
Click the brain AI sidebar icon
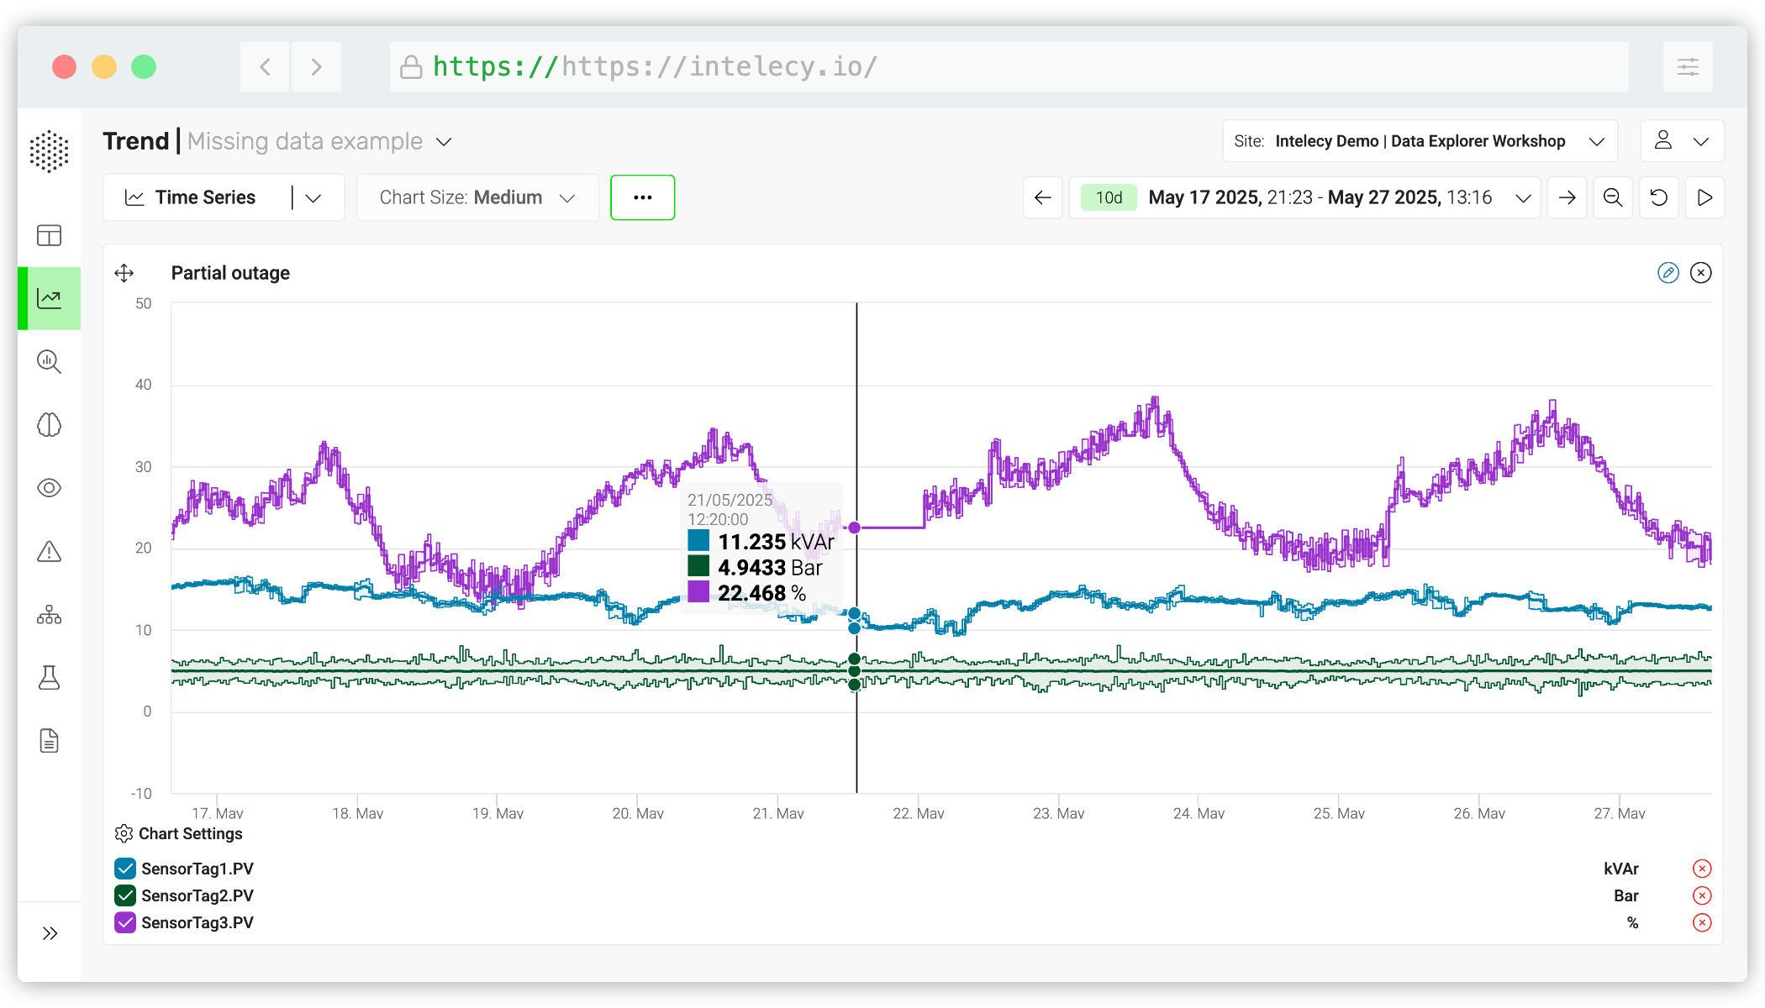tap(49, 425)
